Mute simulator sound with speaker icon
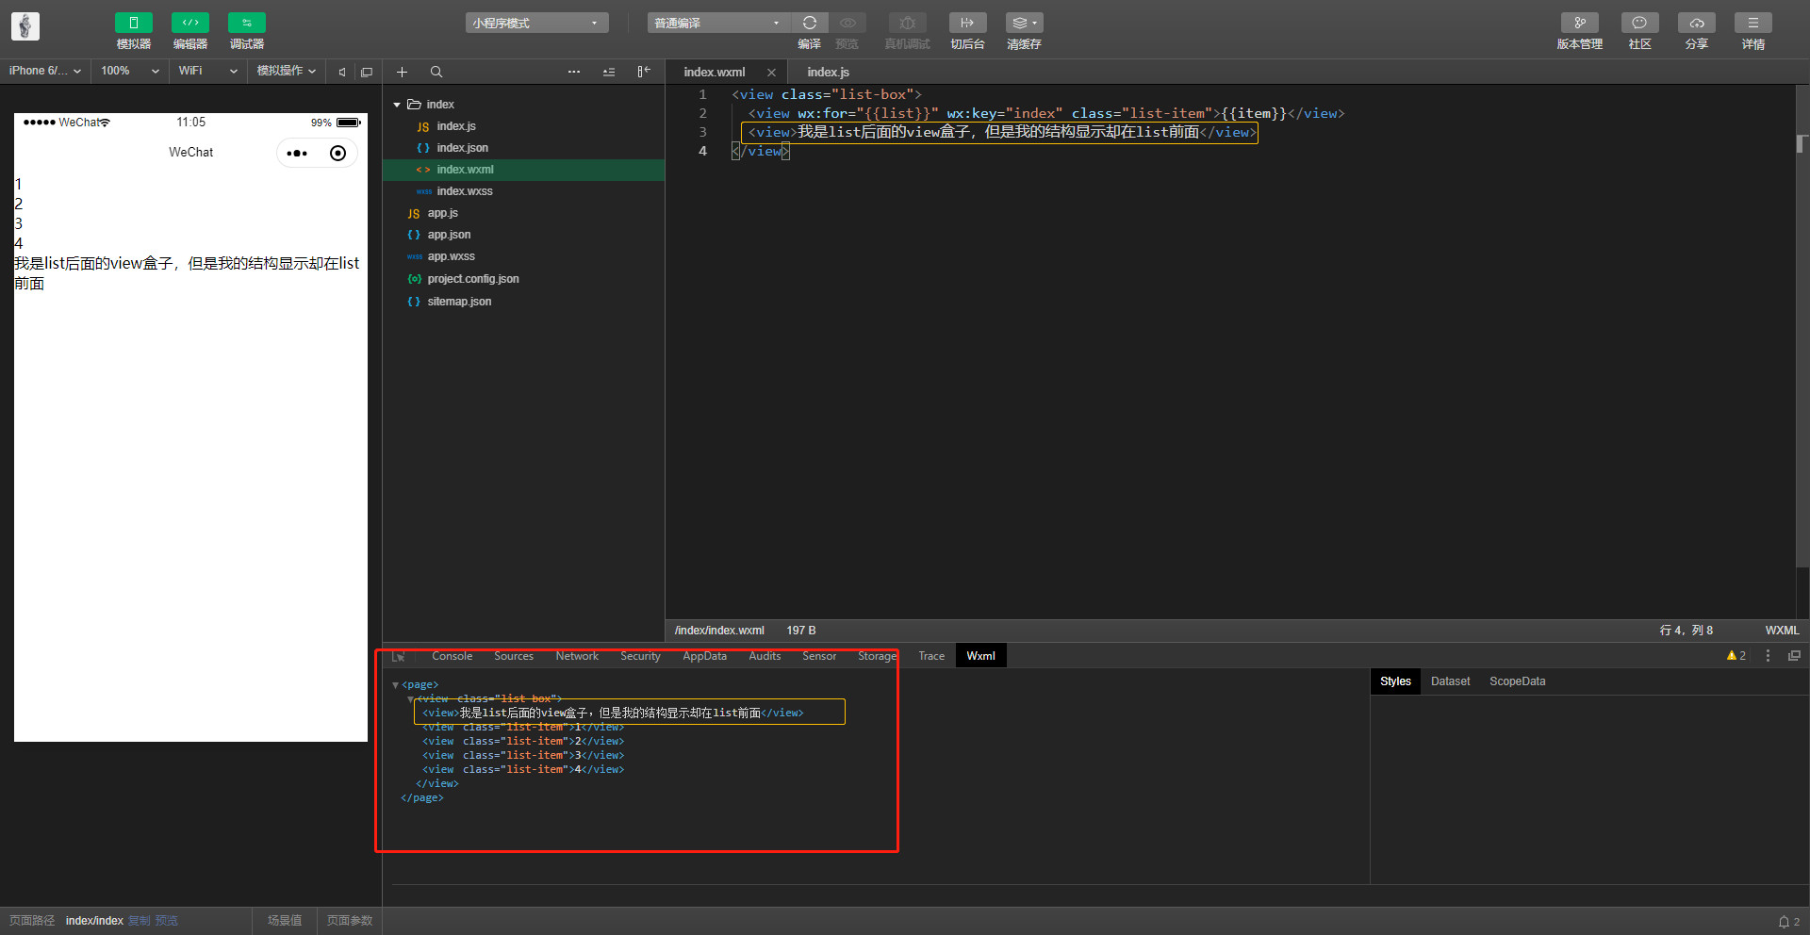Image resolution: width=1810 pixels, height=935 pixels. tap(342, 72)
